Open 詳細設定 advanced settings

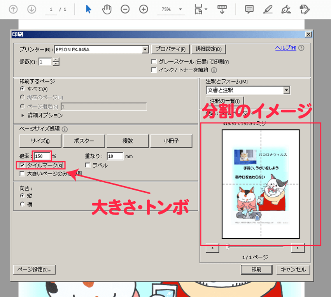coord(208,49)
